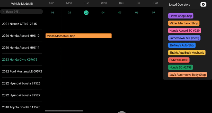Pick the BMW SC #808 operator
This screenshot has width=212, height=113.
click(179, 60)
